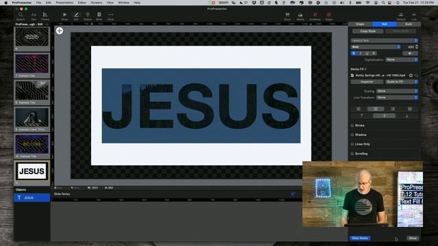Enable the Stroke checkbox
Image resolution: width=438 pixels, height=246 pixels.
click(x=352, y=126)
